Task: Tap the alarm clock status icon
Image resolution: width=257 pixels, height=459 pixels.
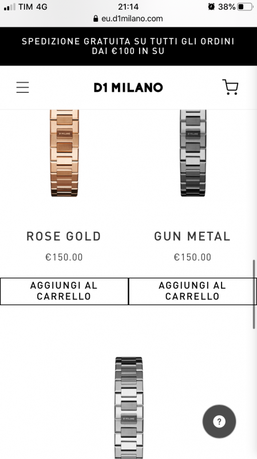Action: point(211,6)
